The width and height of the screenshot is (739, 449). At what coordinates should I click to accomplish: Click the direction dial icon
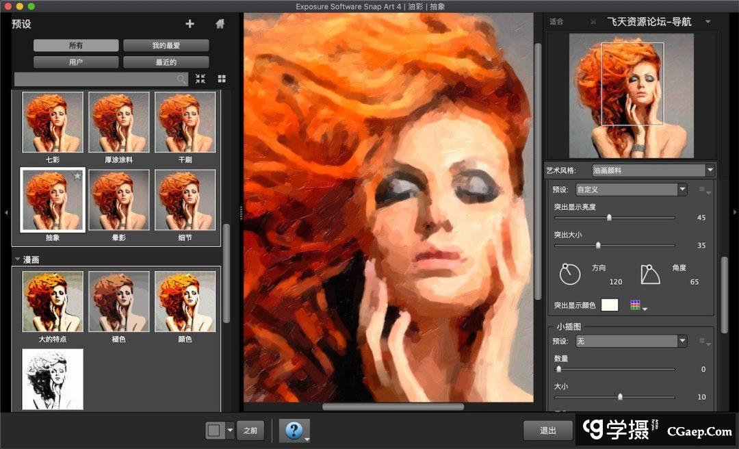click(x=569, y=274)
